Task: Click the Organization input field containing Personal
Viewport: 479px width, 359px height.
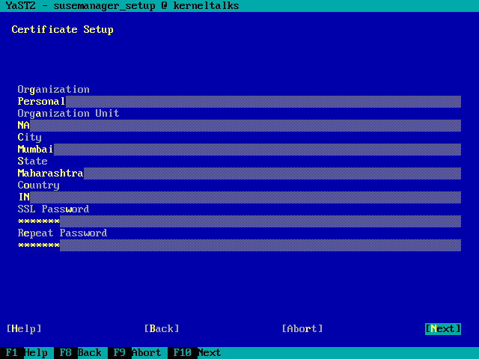Action: (239, 102)
